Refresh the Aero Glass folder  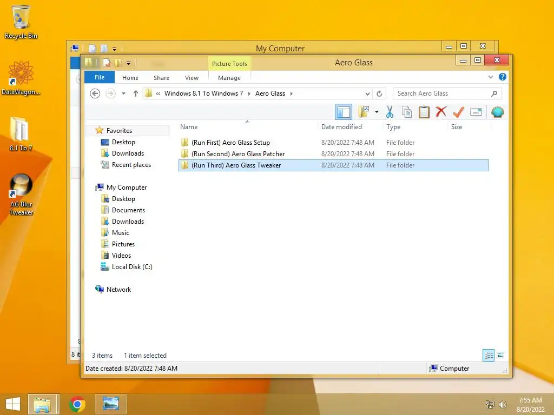(379, 93)
